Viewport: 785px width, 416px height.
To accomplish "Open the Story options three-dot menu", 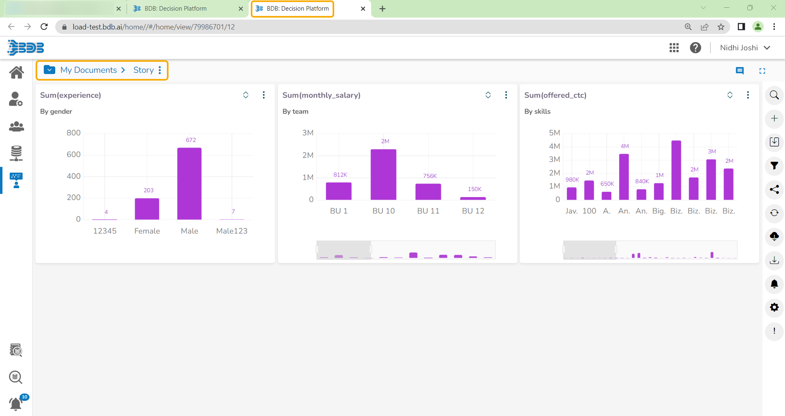I will point(160,70).
